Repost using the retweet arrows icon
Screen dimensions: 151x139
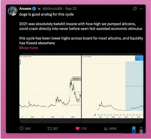(x=50, y=128)
